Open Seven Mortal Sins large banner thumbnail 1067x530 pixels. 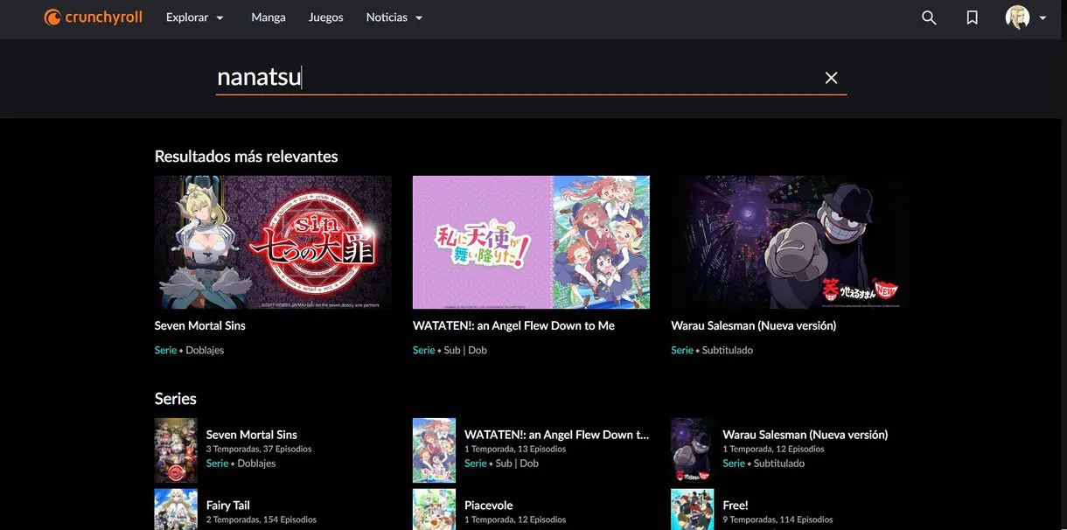click(x=273, y=242)
